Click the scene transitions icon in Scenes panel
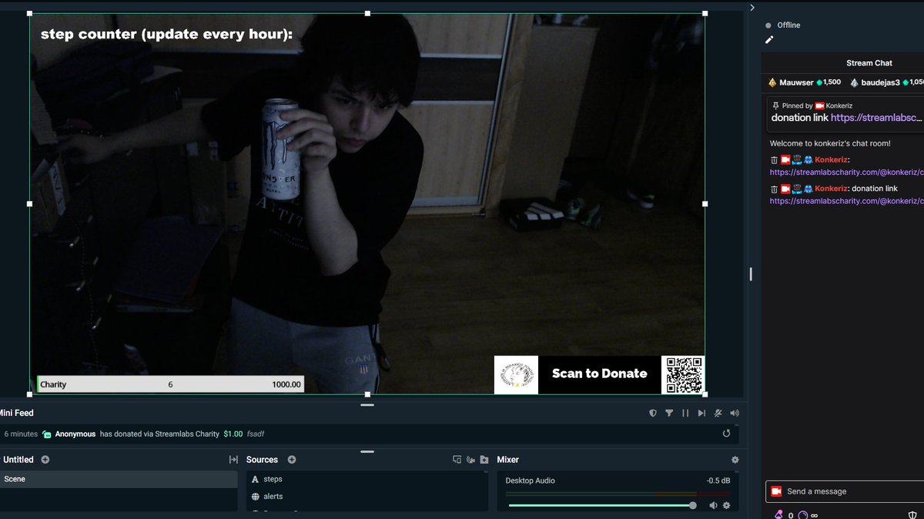The height and width of the screenshot is (519, 924). [x=233, y=460]
